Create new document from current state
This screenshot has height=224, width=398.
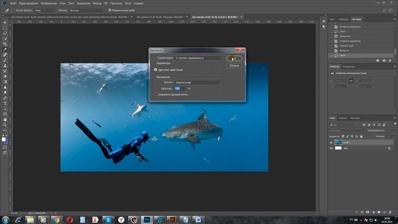[x=377, y=60]
